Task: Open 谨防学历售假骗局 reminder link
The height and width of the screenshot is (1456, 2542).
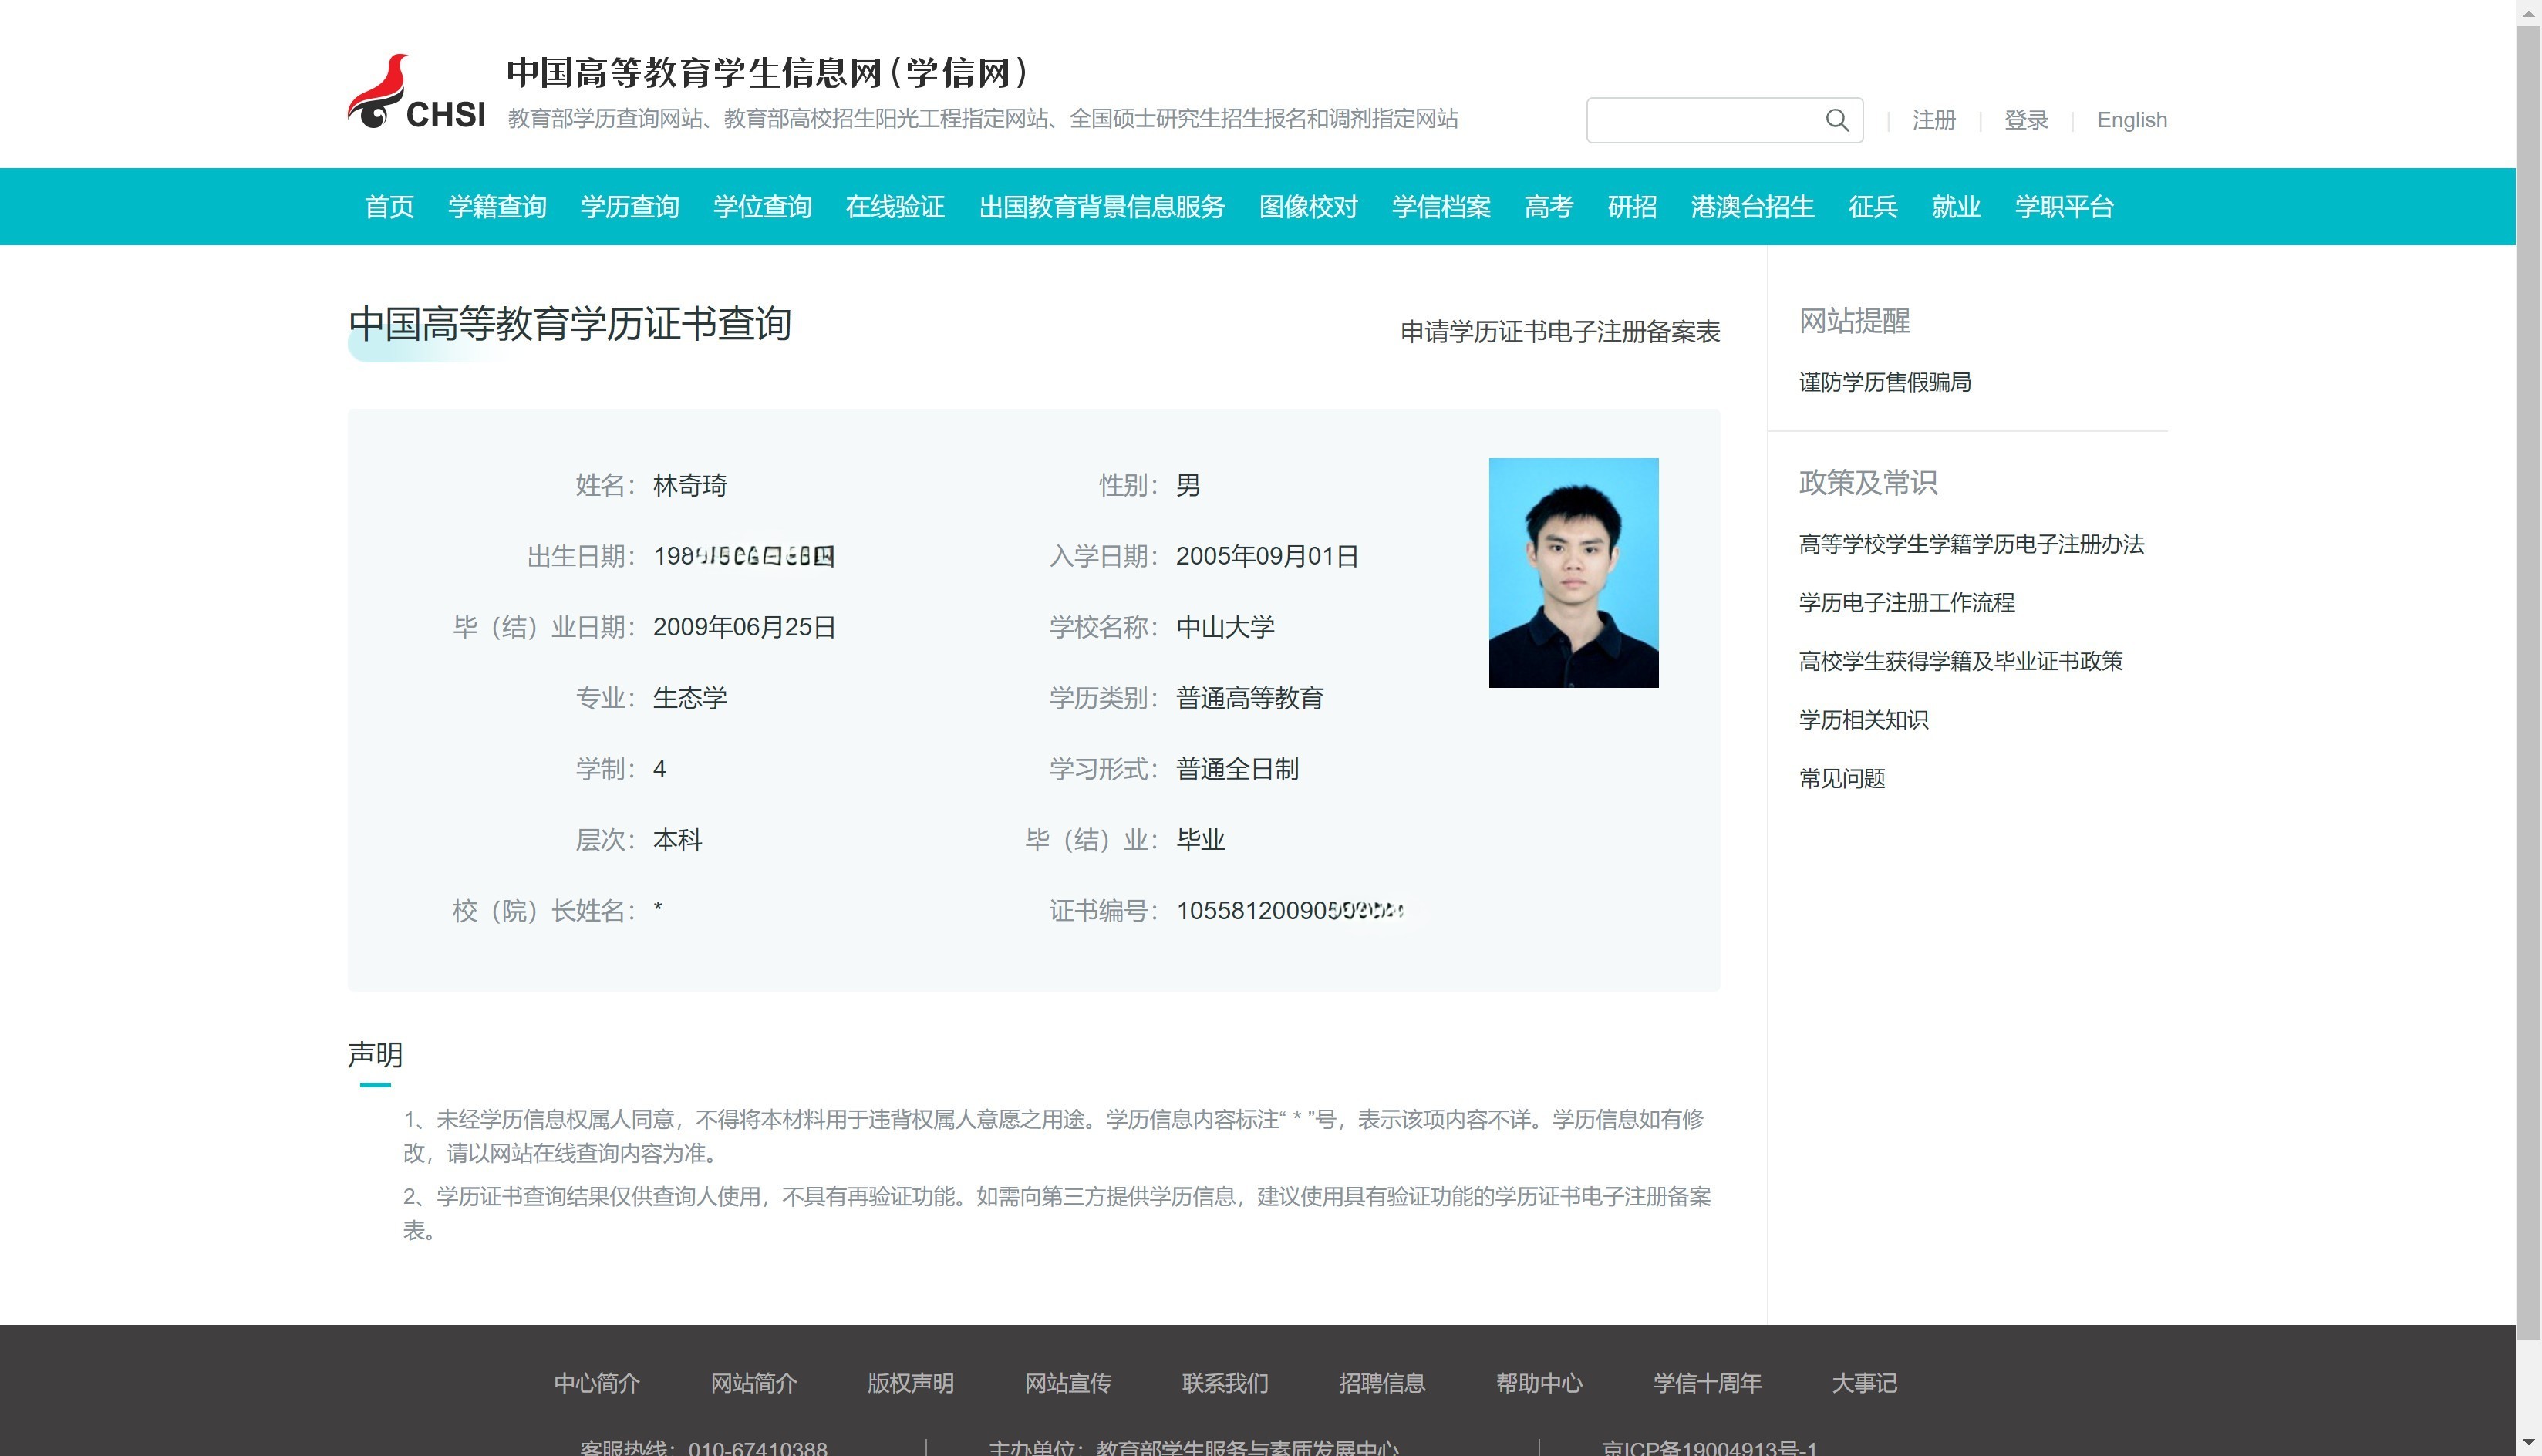Action: point(1884,382)
